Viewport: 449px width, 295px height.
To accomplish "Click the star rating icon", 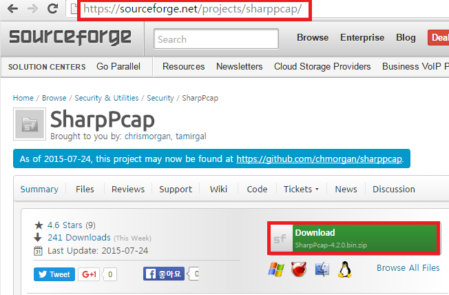I will point(39,225).
